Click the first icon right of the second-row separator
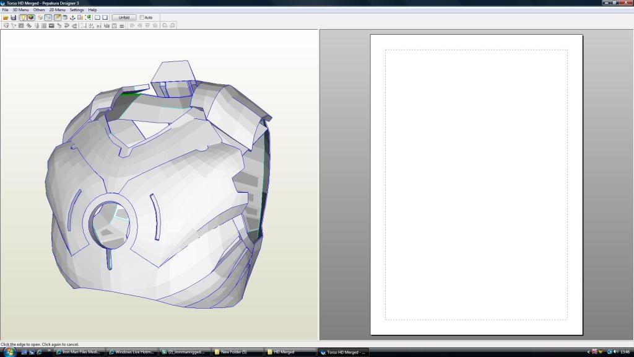This screenshot has height=357, width=634. (x=84, y=25)
